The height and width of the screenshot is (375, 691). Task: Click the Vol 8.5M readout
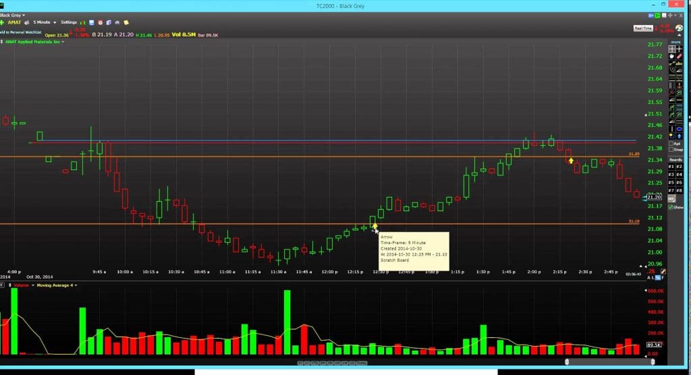pos(184,34)
